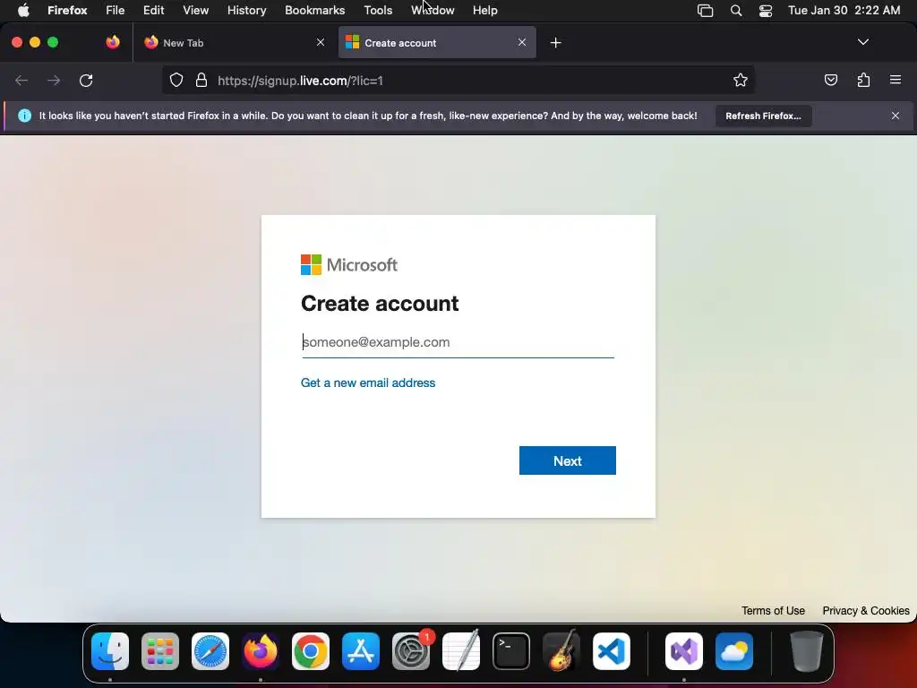Go forward with the forward arrow
917x688 pixels.
tap(54, 81)
